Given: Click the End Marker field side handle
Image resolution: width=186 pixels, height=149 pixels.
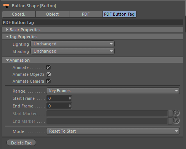Looking at the screenshot, I should [170, 121].
